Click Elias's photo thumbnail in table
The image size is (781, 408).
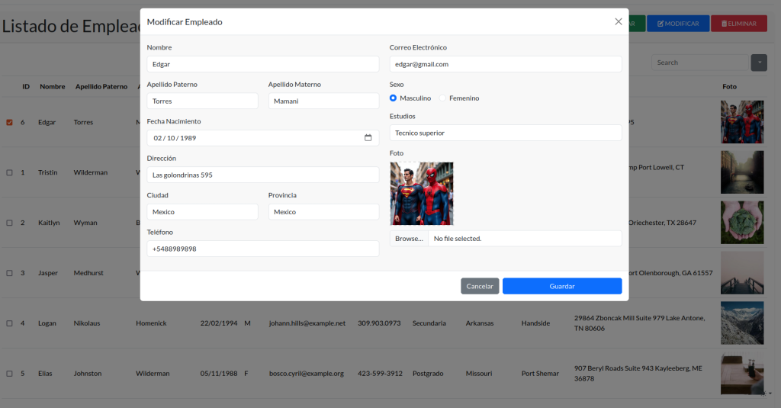(742, 373)
